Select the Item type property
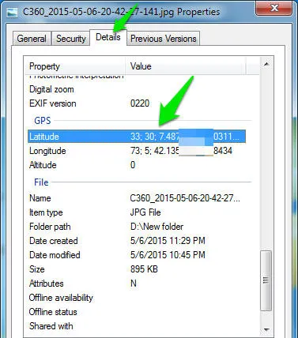Image resolution: width=298 pixels, height=338 pixels. tap(46, 212)
